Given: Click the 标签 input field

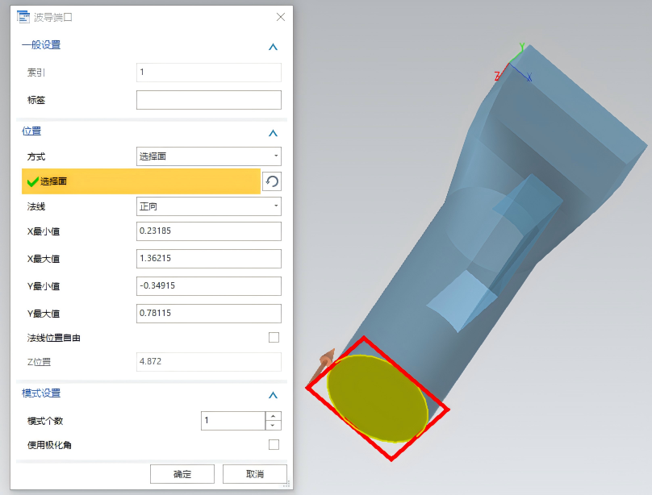Looking at the screenshot, I should point(208,100).
